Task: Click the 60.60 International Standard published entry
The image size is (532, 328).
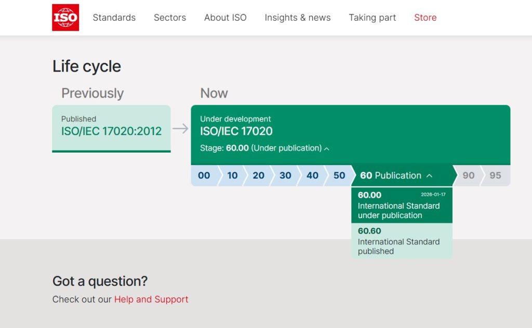Action: click(402, 242)
